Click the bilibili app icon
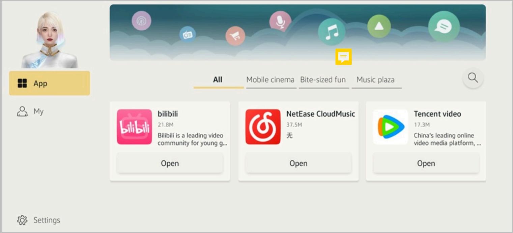The width and height of the screenshot is (513, 233). [x=134, y=127]
